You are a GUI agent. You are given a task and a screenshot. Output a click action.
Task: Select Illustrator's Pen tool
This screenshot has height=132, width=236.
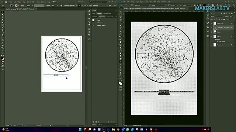3,20
